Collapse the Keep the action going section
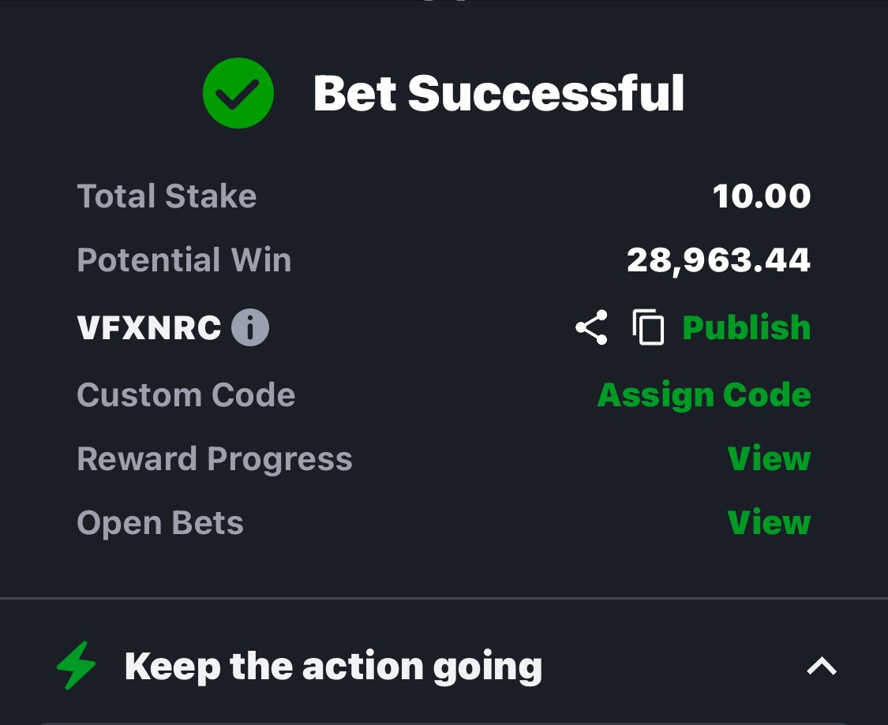 click(821, 666)
